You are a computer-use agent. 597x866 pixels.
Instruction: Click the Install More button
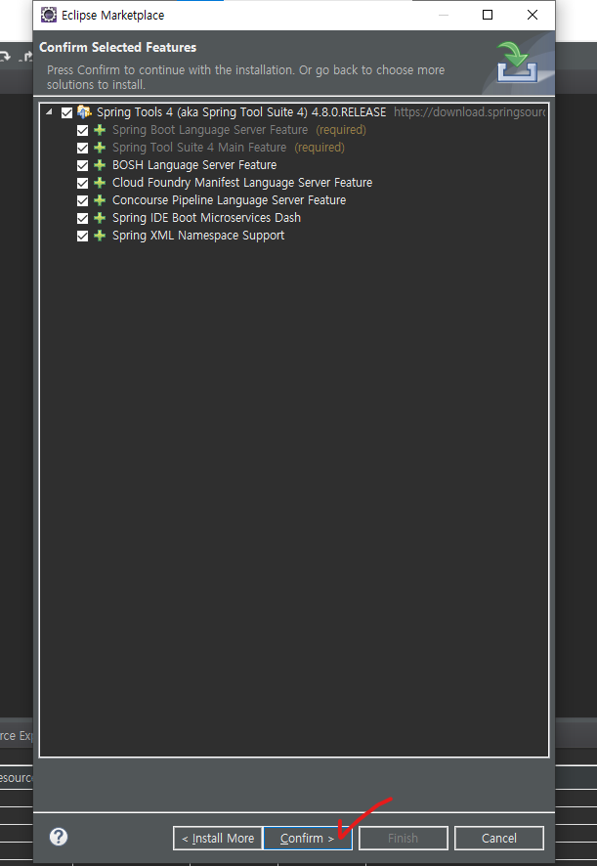tap(218, 838)
